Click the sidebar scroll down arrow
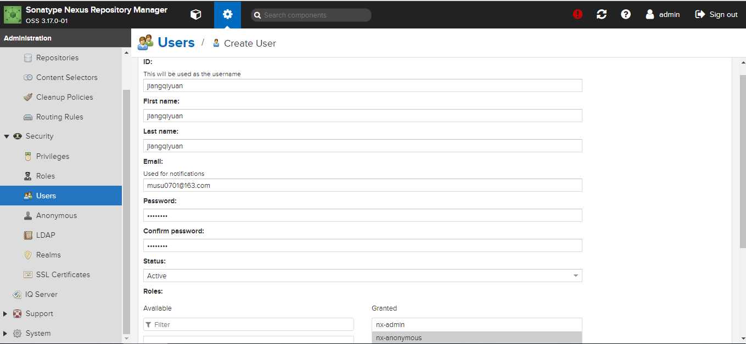This screenshot has height=344, width=746. pos(126,339)
